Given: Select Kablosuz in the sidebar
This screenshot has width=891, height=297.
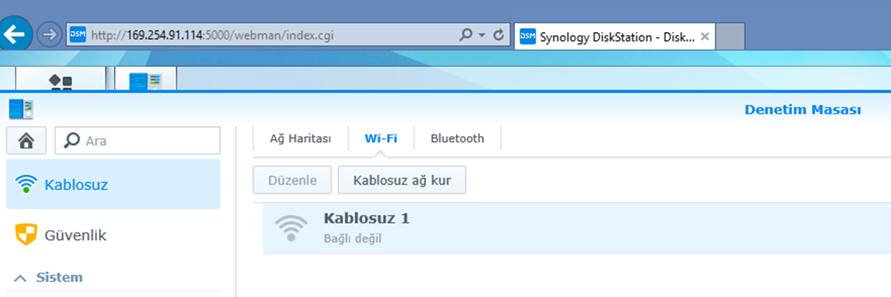Looking at the screenshot, I should coord(113,184).
